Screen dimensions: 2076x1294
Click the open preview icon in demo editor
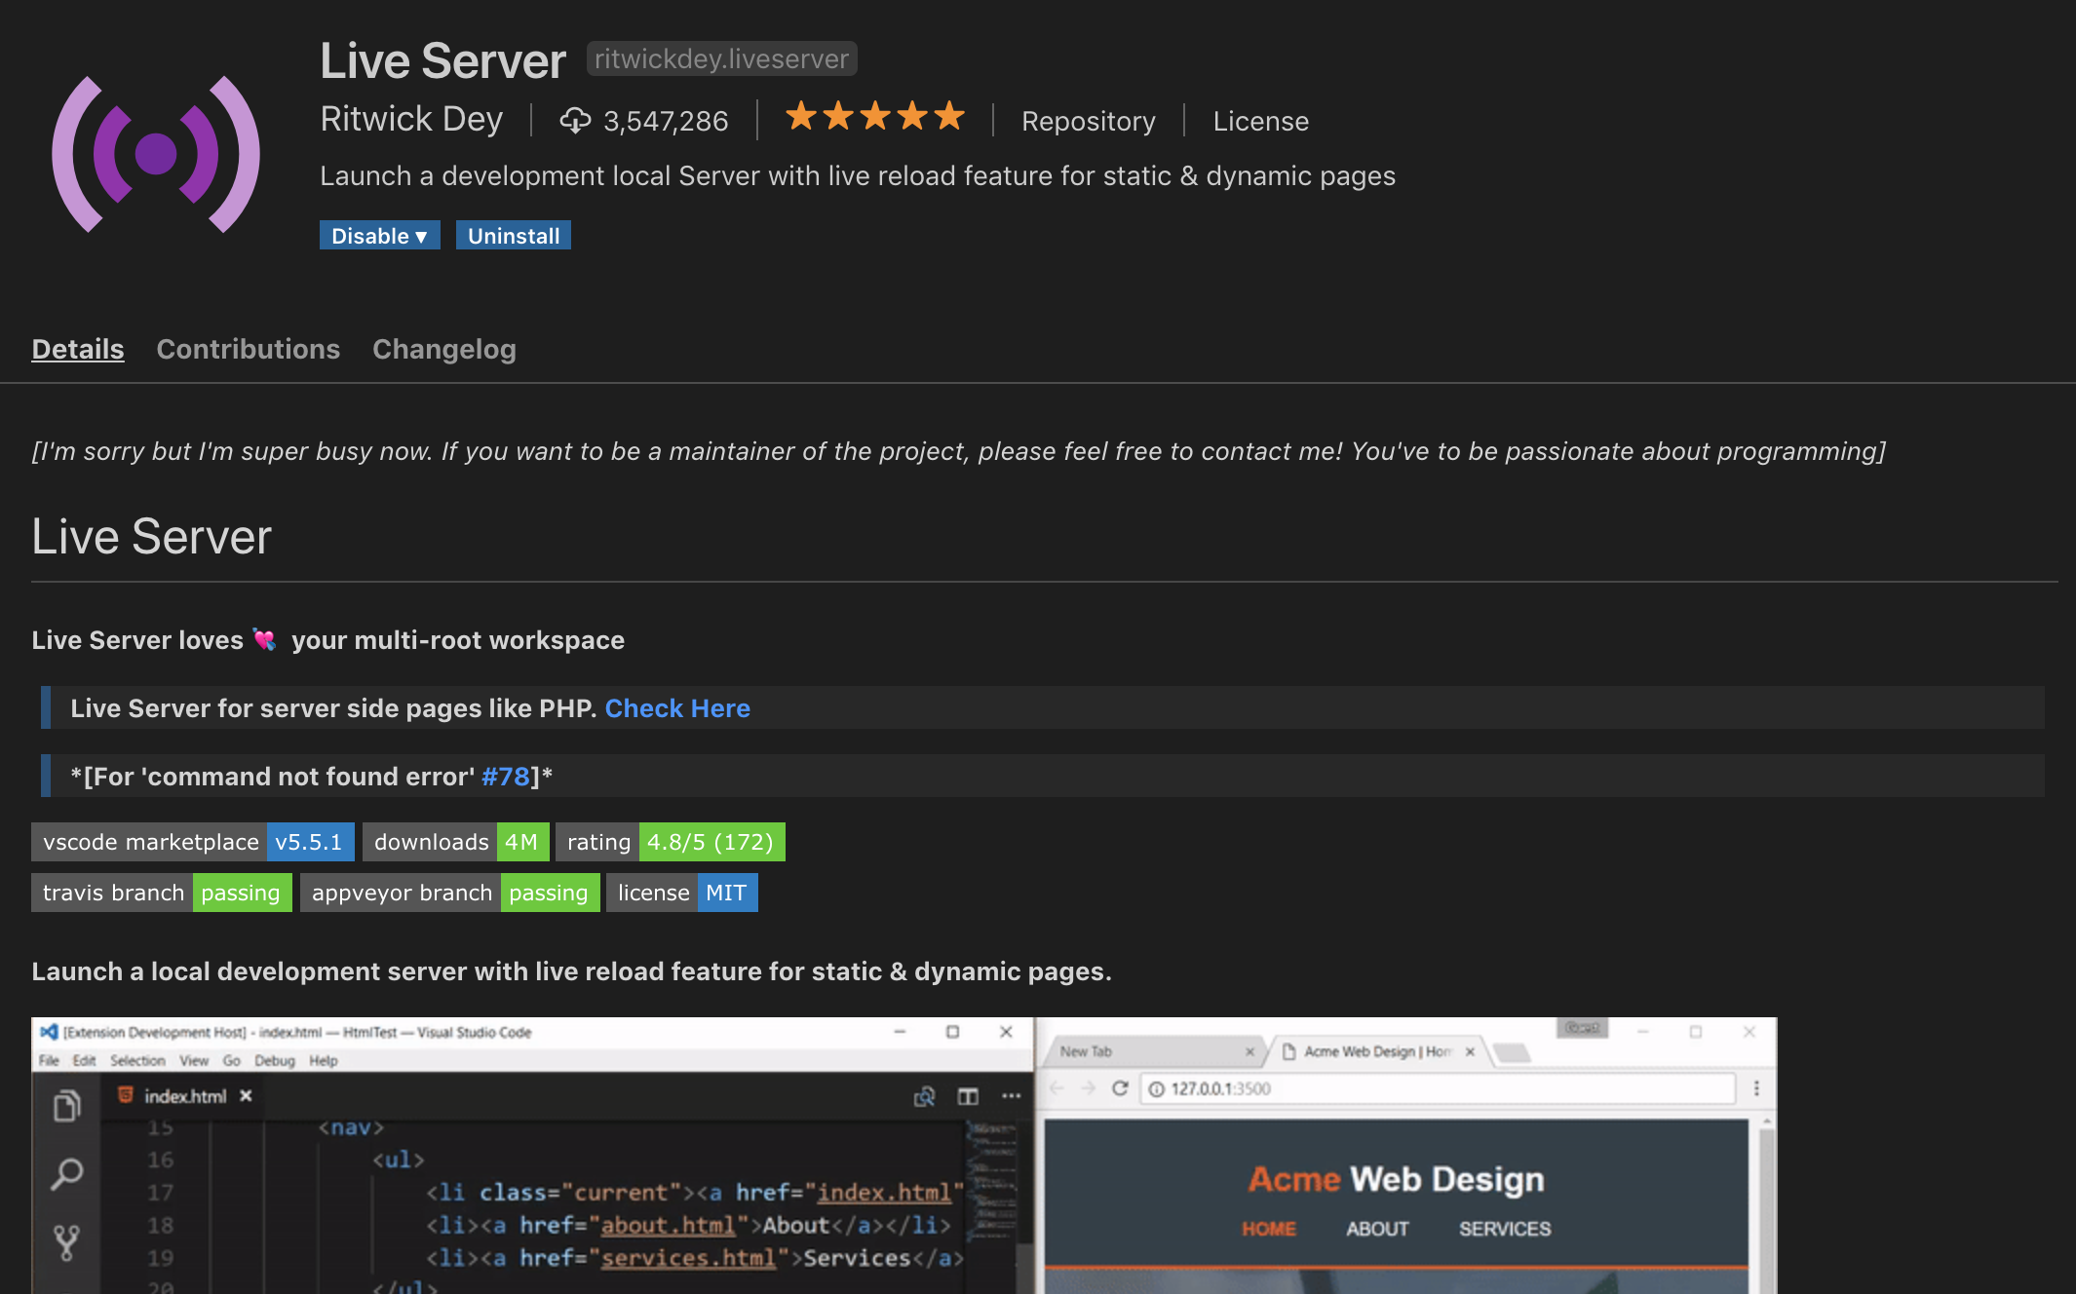pos(924,1096)
